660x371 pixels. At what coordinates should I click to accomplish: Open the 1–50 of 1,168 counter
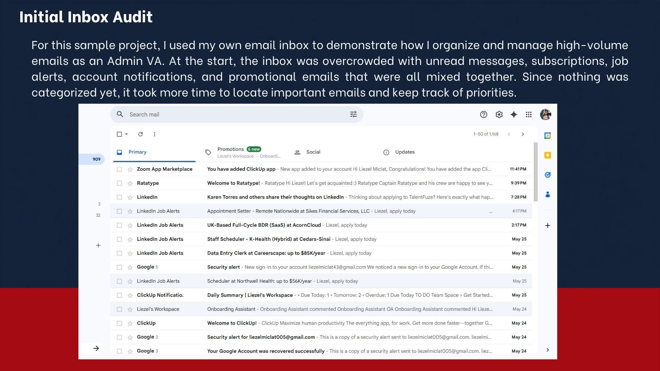pos(486,134)
